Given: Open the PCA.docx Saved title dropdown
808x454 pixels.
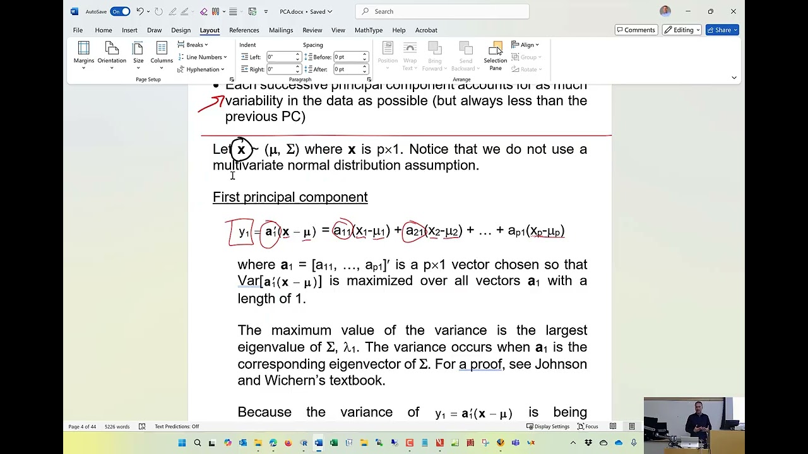Looking at the screenshot, I should pos(306,11).
